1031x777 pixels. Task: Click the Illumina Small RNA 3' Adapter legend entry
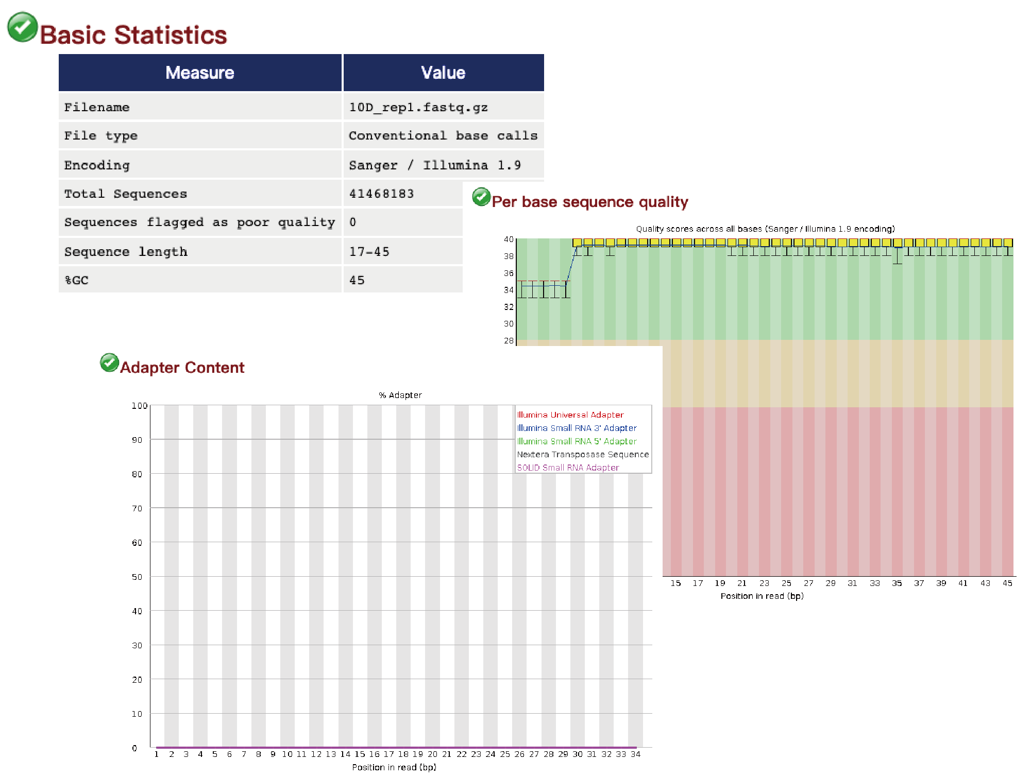(577, 428)
